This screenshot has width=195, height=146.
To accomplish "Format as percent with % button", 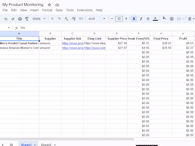I will click(59, 19).
